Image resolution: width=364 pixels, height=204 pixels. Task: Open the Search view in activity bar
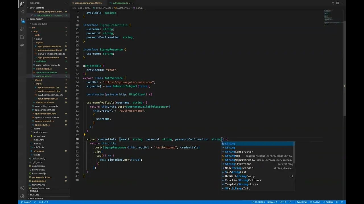pyautogui.click(x=22, y=12)
